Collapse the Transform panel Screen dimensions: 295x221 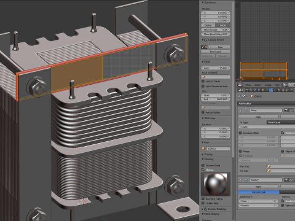click(x=203, y=2)
